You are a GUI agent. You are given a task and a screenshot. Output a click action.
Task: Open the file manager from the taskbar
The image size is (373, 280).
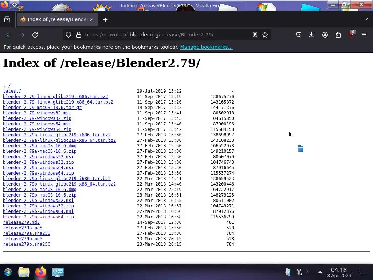[x=24, y=272]
